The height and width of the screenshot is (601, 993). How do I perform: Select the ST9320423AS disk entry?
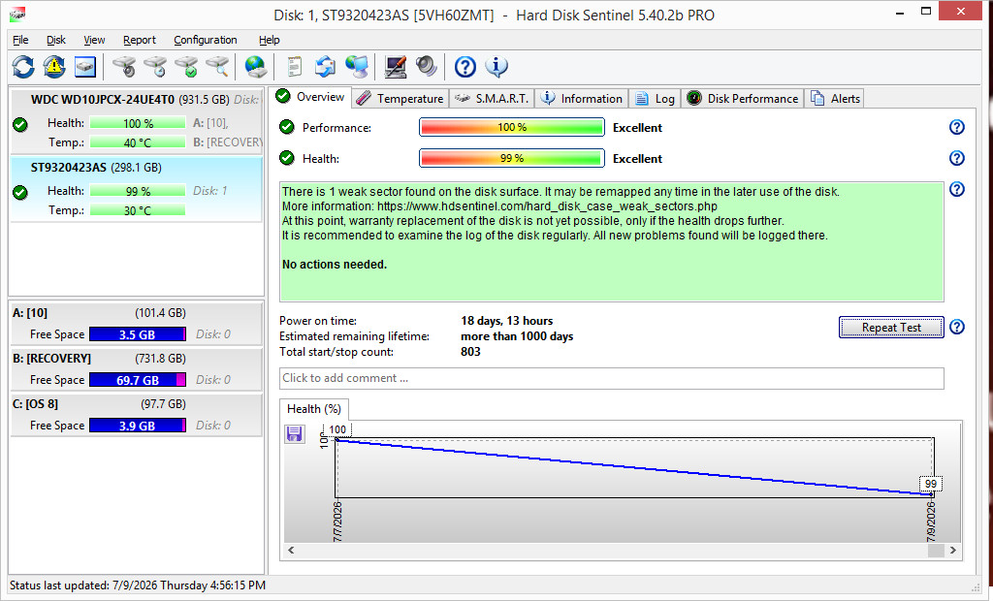136,189
